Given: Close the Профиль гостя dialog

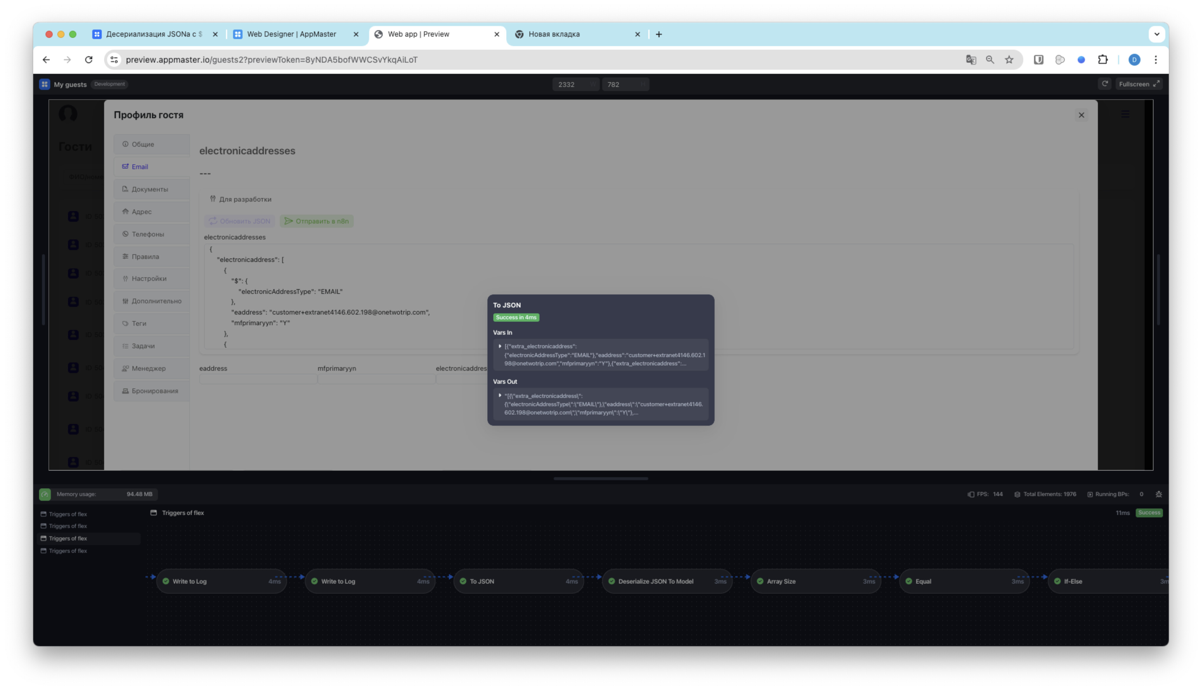Looking at the screenshot, I should (1081, 115).
